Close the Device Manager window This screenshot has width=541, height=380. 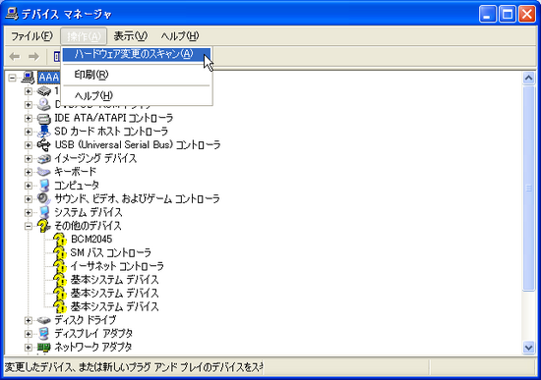[527, 14]
